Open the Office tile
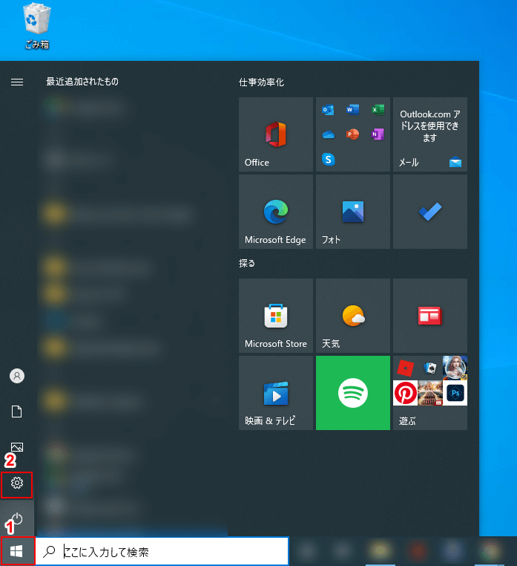The width and height of the screenshot is (517, 566). 276,134
